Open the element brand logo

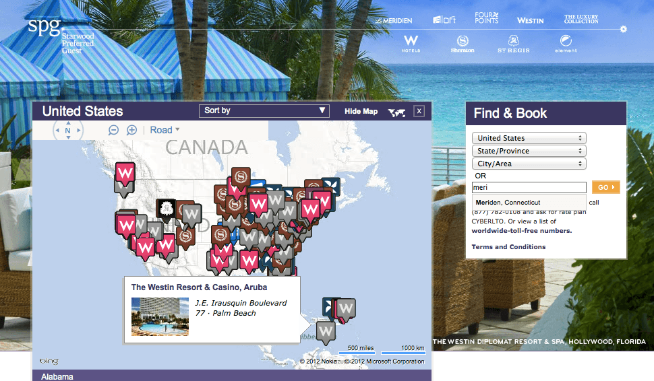[566, 43]
